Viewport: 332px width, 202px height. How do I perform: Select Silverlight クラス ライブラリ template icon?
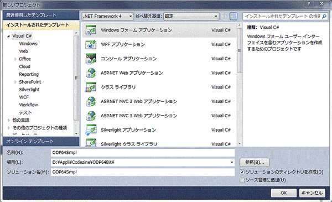point(91,143)
